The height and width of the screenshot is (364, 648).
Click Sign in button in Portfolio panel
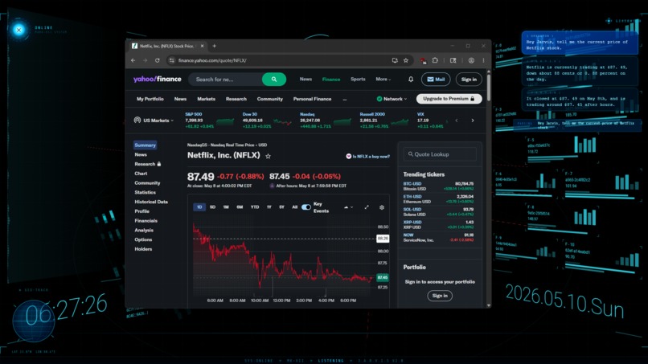coord(440,296)
